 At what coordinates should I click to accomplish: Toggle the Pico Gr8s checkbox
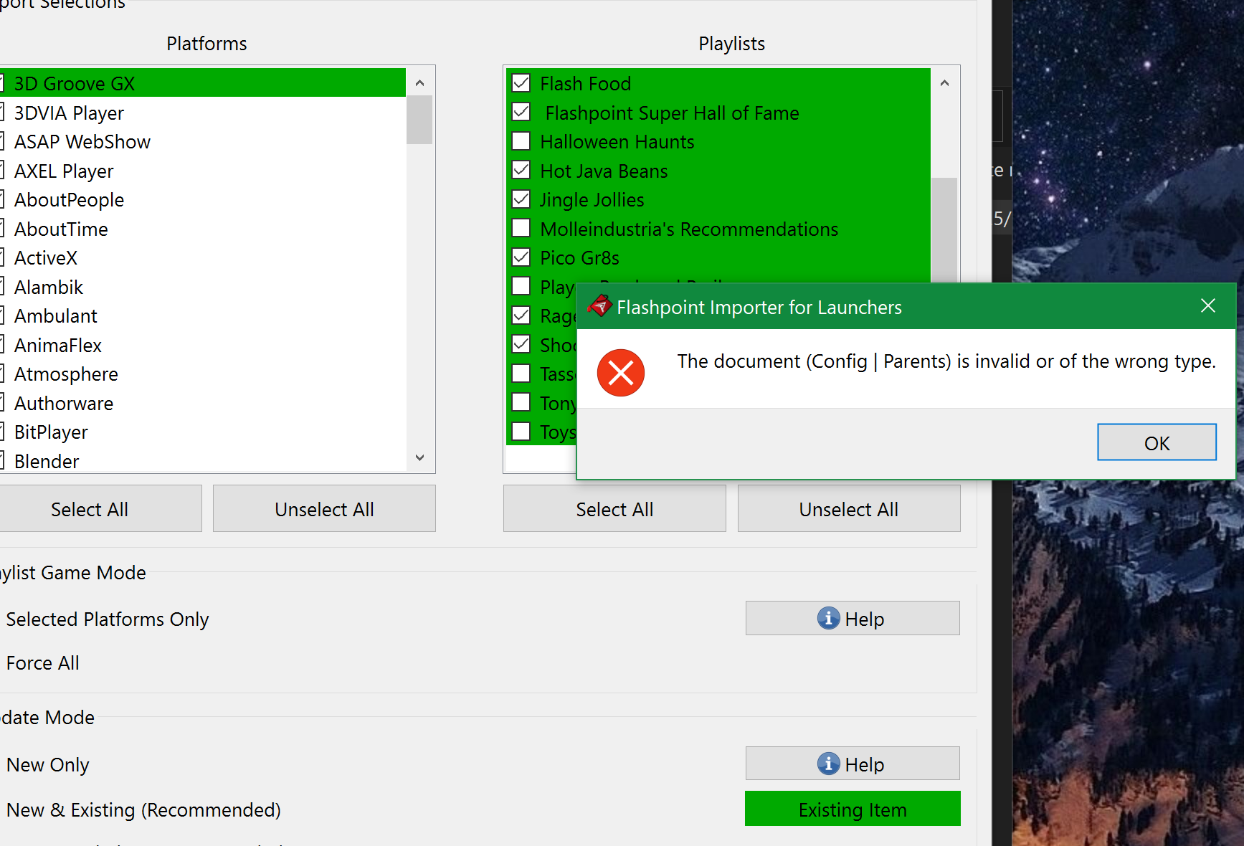pos(521,257)
